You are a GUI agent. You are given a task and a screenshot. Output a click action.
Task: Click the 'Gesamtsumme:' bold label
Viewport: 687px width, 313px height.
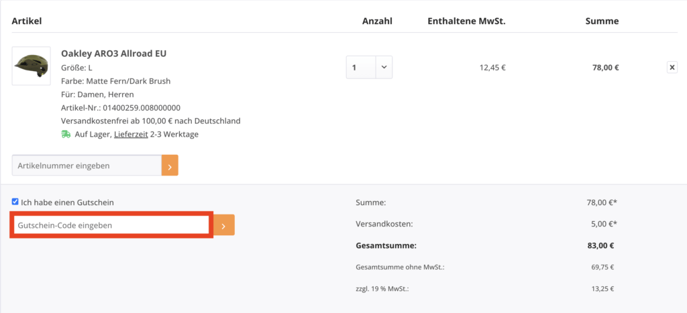(x=386, y=245)
